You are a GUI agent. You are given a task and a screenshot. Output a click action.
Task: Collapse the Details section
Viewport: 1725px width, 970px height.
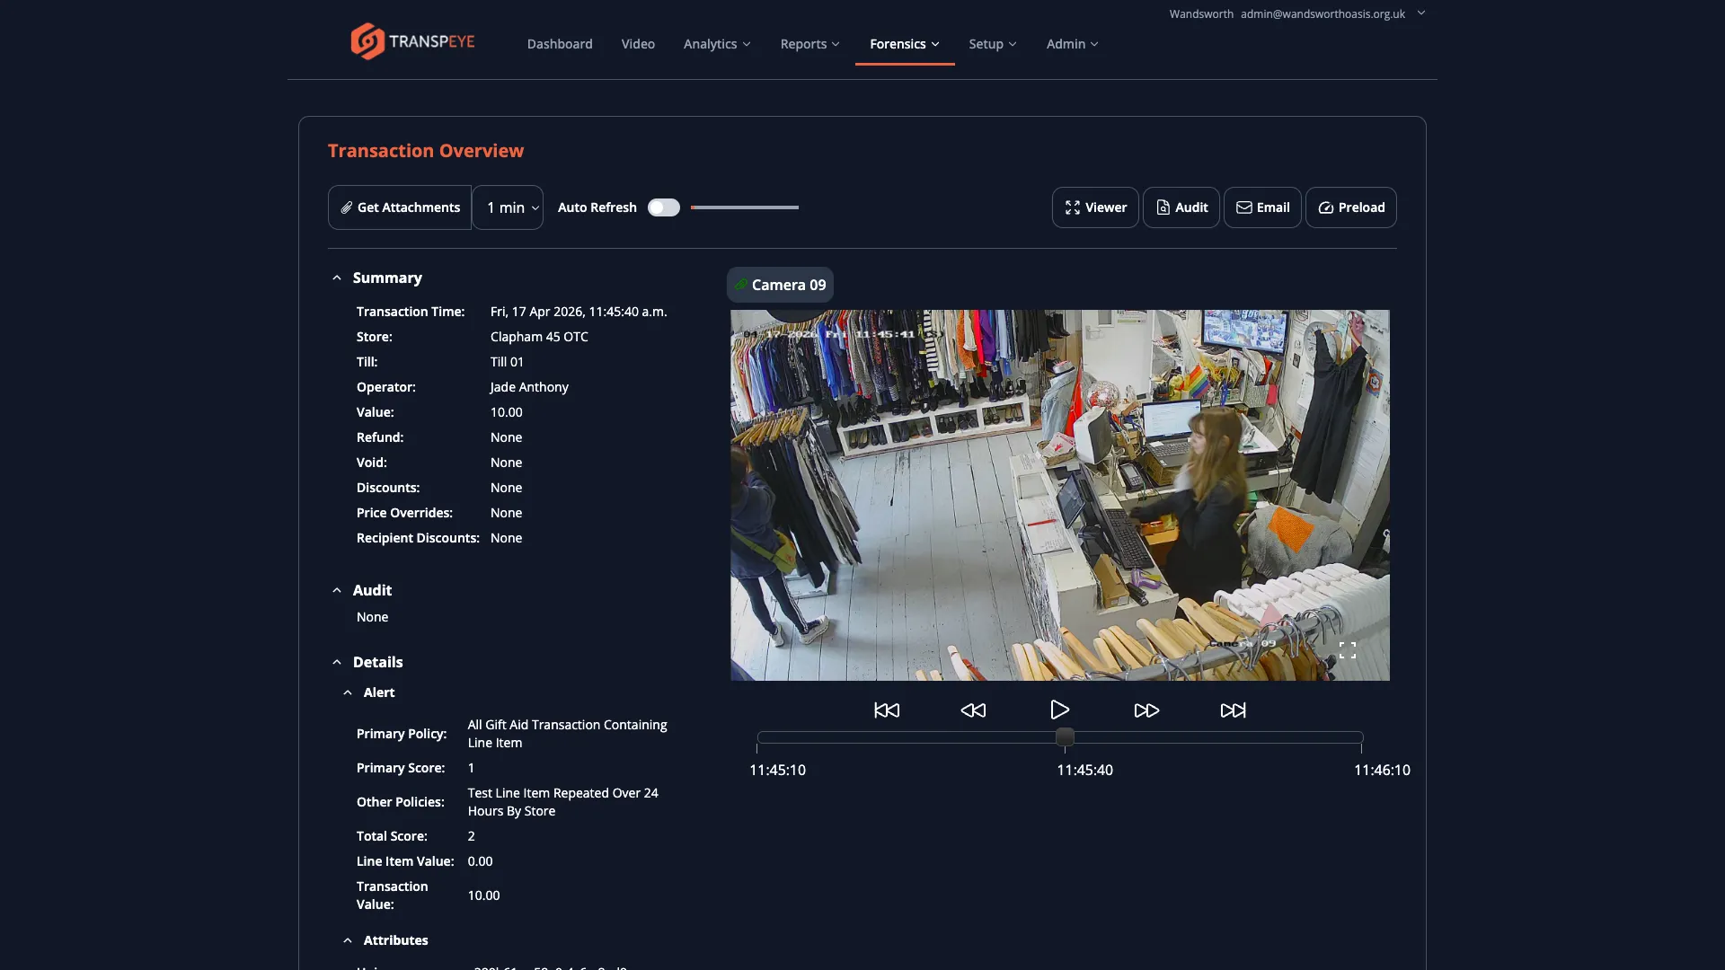[337, 662]
